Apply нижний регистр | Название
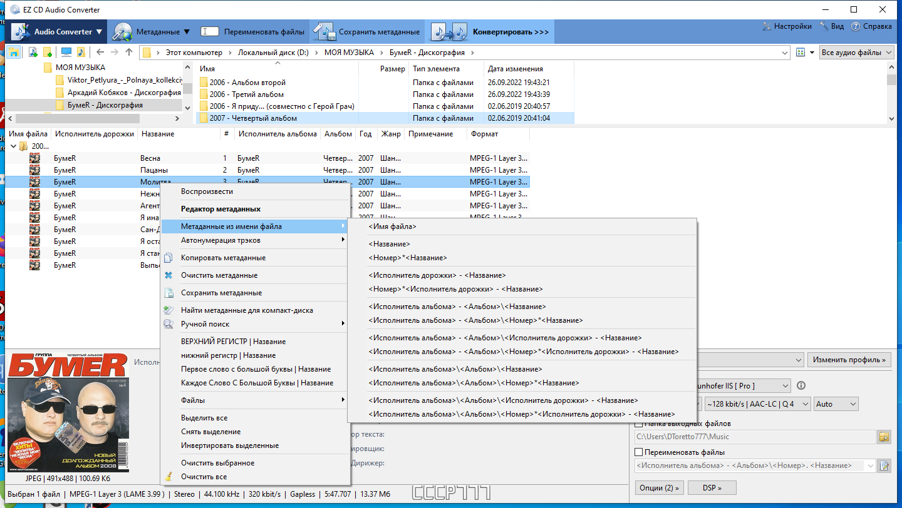 pos(255,355)
